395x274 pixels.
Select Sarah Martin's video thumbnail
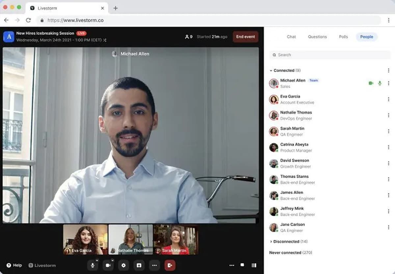click(x=175, y=239)
